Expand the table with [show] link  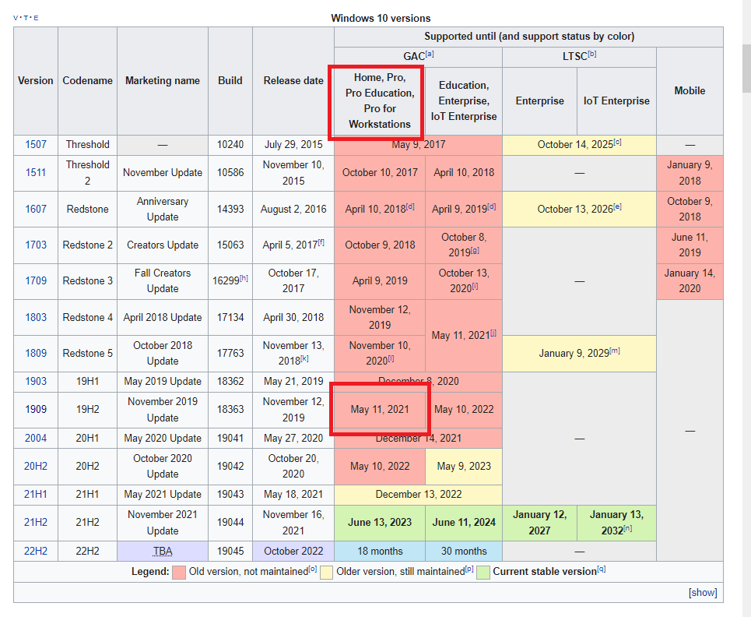(703, 593)
